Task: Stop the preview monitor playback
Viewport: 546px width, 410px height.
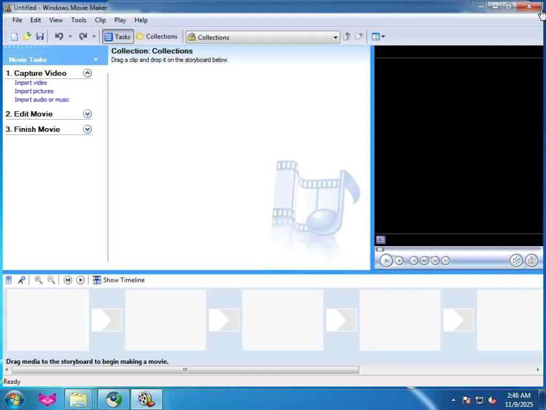Action: tap(399, 261)
